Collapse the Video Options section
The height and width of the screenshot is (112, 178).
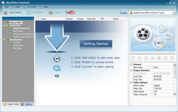click(131, 82)
